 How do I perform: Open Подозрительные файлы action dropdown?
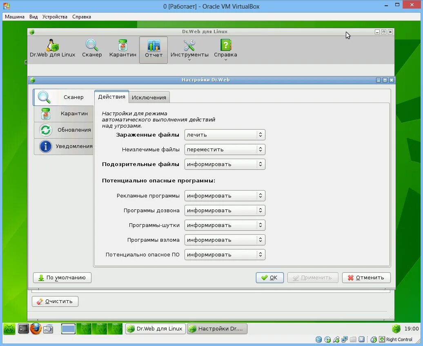pos(225,164)
